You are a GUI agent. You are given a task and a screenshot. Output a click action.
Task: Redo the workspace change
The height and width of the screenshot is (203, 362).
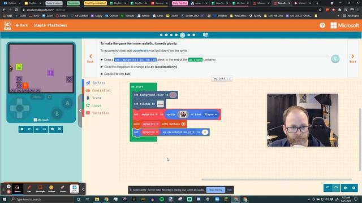coord(336,188)
